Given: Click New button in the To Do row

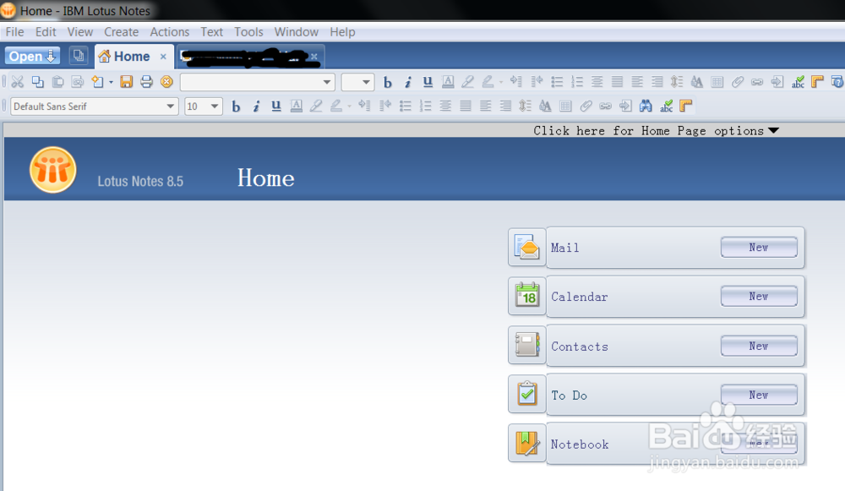Looking at the screenshot, I should coord(759,395).
